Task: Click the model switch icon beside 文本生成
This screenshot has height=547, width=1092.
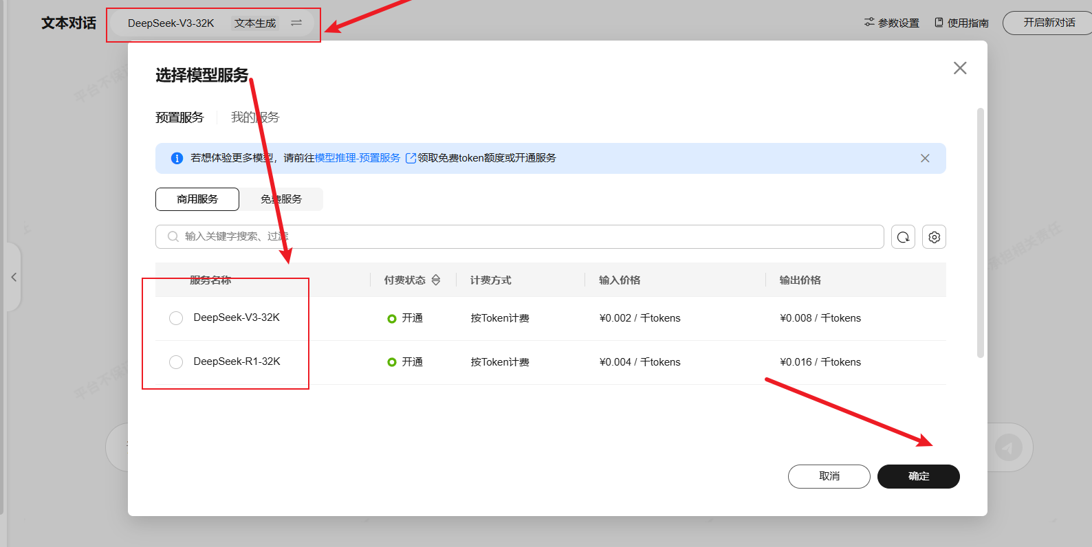Action: pyautogui.click(x=296, y=23)
